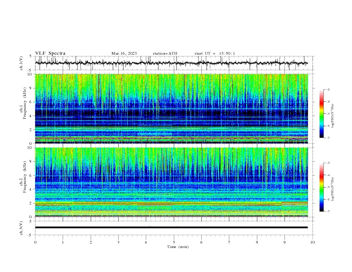Click the "ch.1(V)" waveform axis label

(x=21, y=63)
